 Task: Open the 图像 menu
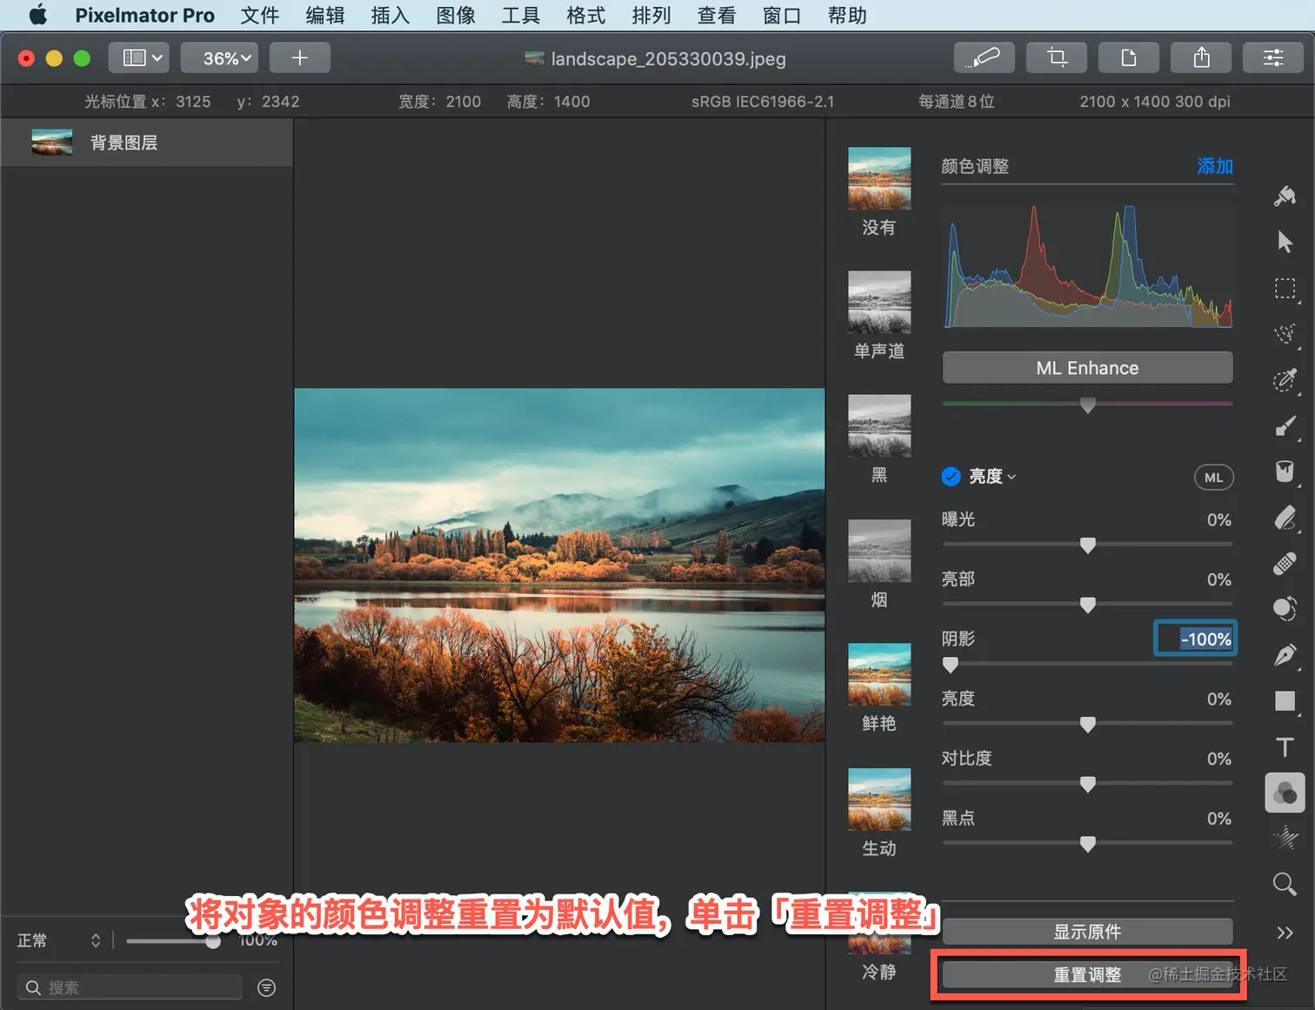(x=456, y=15)
